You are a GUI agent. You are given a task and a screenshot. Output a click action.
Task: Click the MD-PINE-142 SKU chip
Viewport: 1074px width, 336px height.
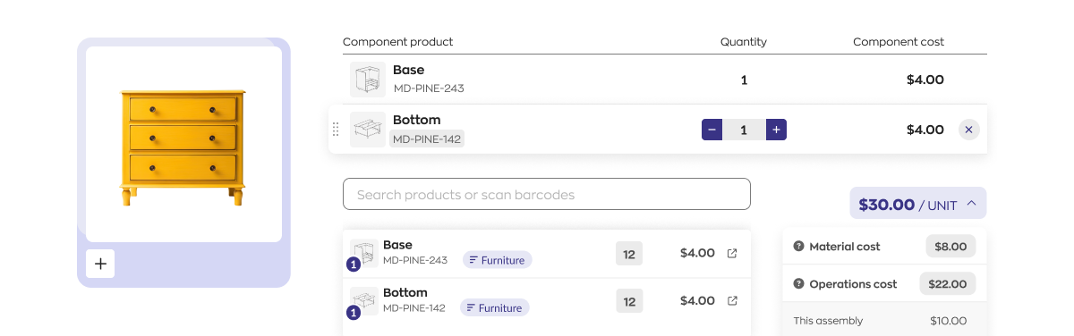[427, 139]
